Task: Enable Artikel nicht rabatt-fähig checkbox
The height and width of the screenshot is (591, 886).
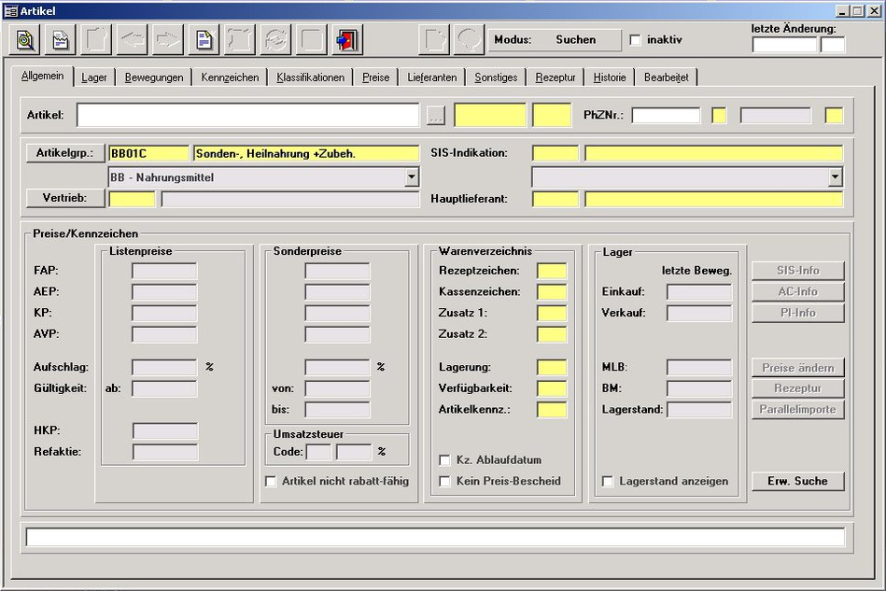Action: (272, 482)
